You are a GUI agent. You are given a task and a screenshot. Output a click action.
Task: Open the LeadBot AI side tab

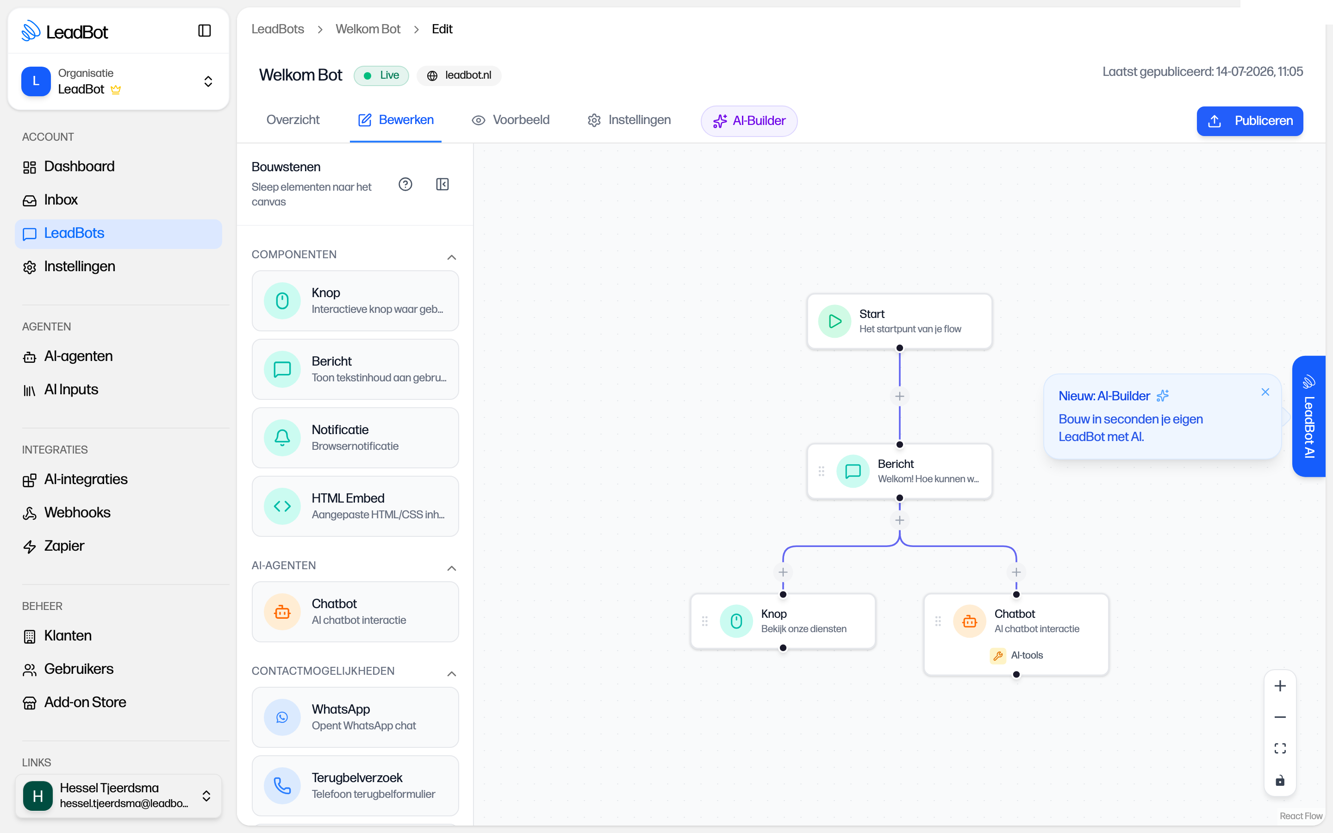1309,416
